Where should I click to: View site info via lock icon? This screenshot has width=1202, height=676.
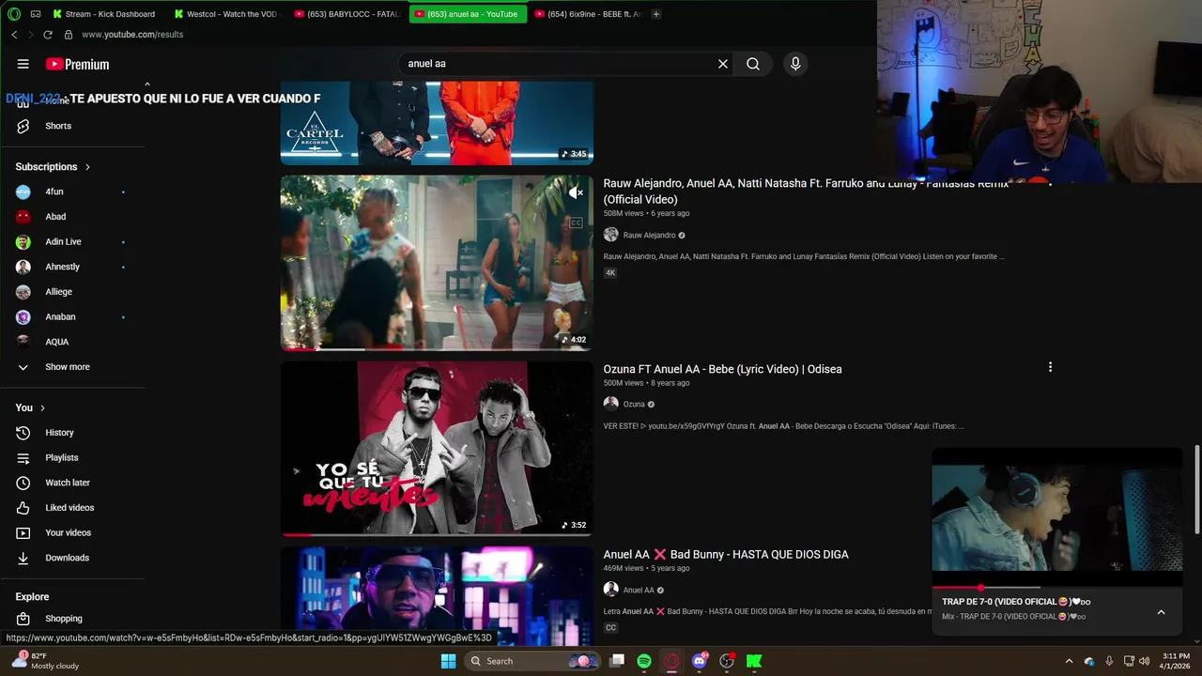(x=68, y=35)
